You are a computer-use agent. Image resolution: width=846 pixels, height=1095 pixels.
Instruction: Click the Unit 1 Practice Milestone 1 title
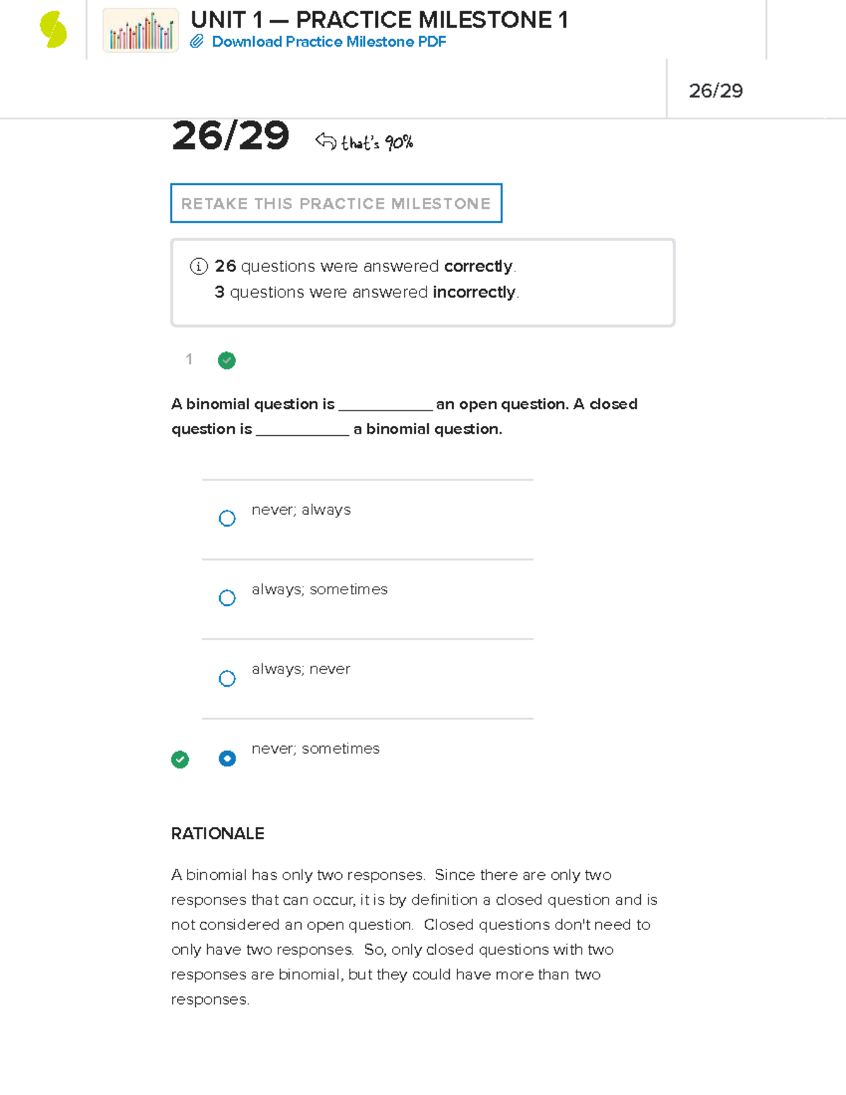point(379,20)
